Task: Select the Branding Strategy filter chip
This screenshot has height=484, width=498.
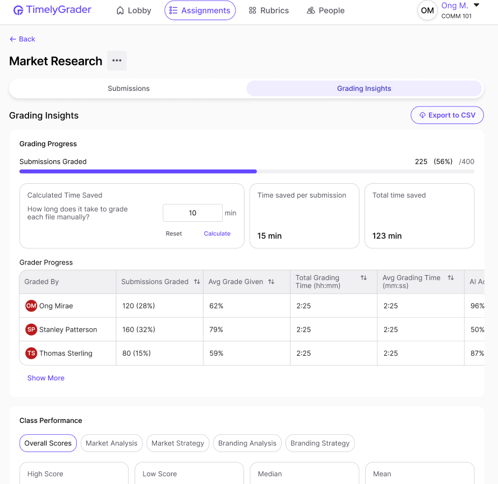Action: pos(320,443)
